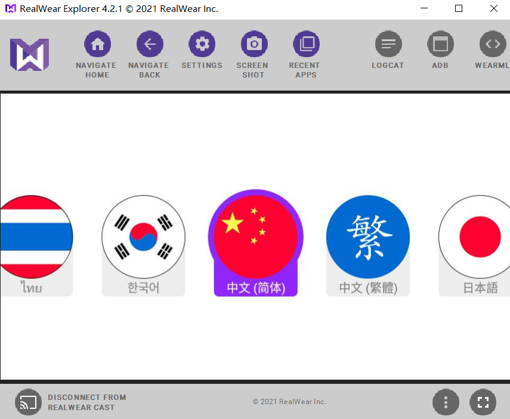Click the RealWear Cast icon
The image size is (510, 419).
click(x=27, y=402)
